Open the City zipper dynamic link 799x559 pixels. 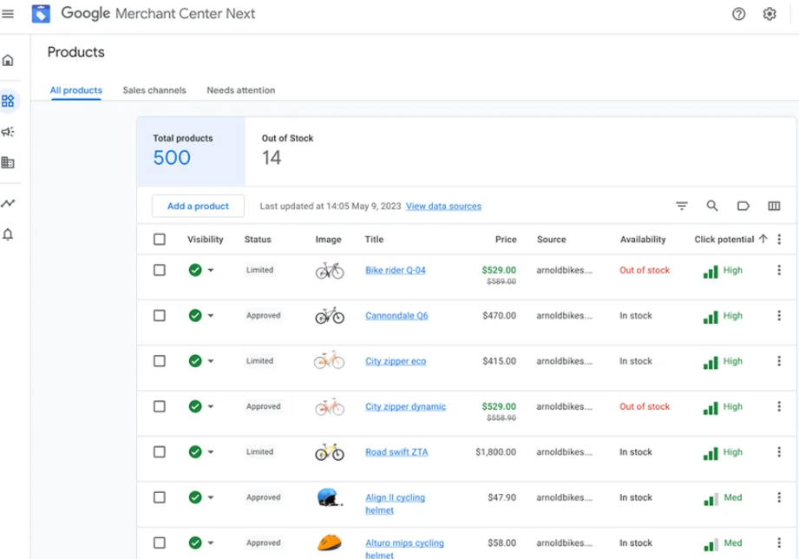[406, 406]
